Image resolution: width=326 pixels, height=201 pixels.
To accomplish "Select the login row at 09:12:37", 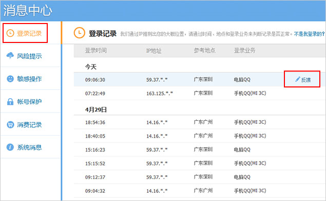I will [x=200, y=177].
